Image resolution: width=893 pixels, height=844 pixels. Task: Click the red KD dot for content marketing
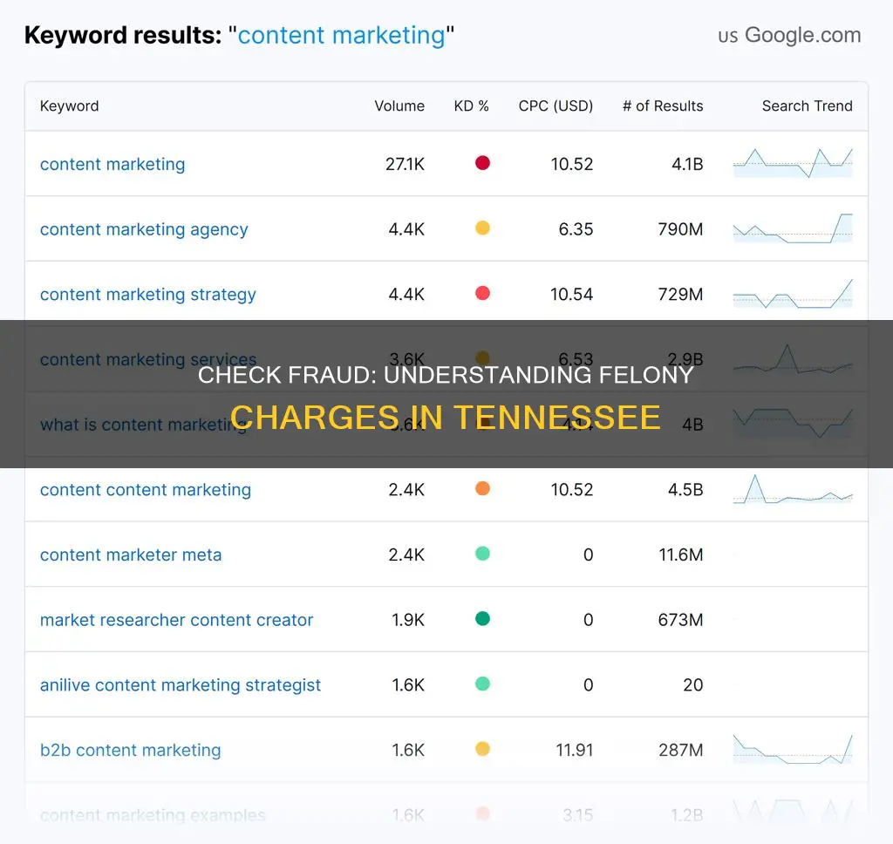coord(482,163)
